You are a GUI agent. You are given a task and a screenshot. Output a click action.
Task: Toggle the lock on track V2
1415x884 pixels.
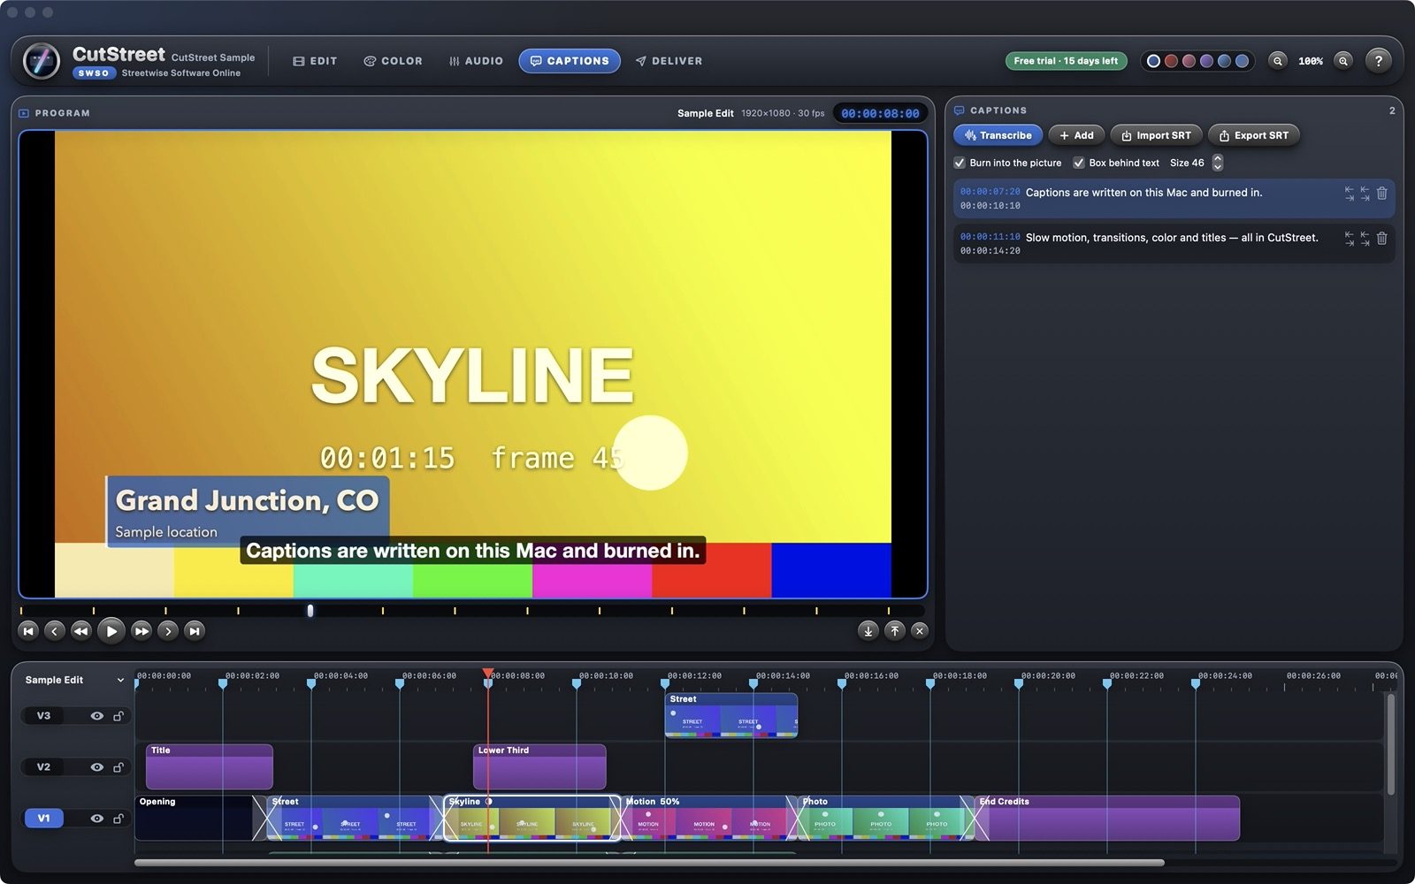[118, 767]
